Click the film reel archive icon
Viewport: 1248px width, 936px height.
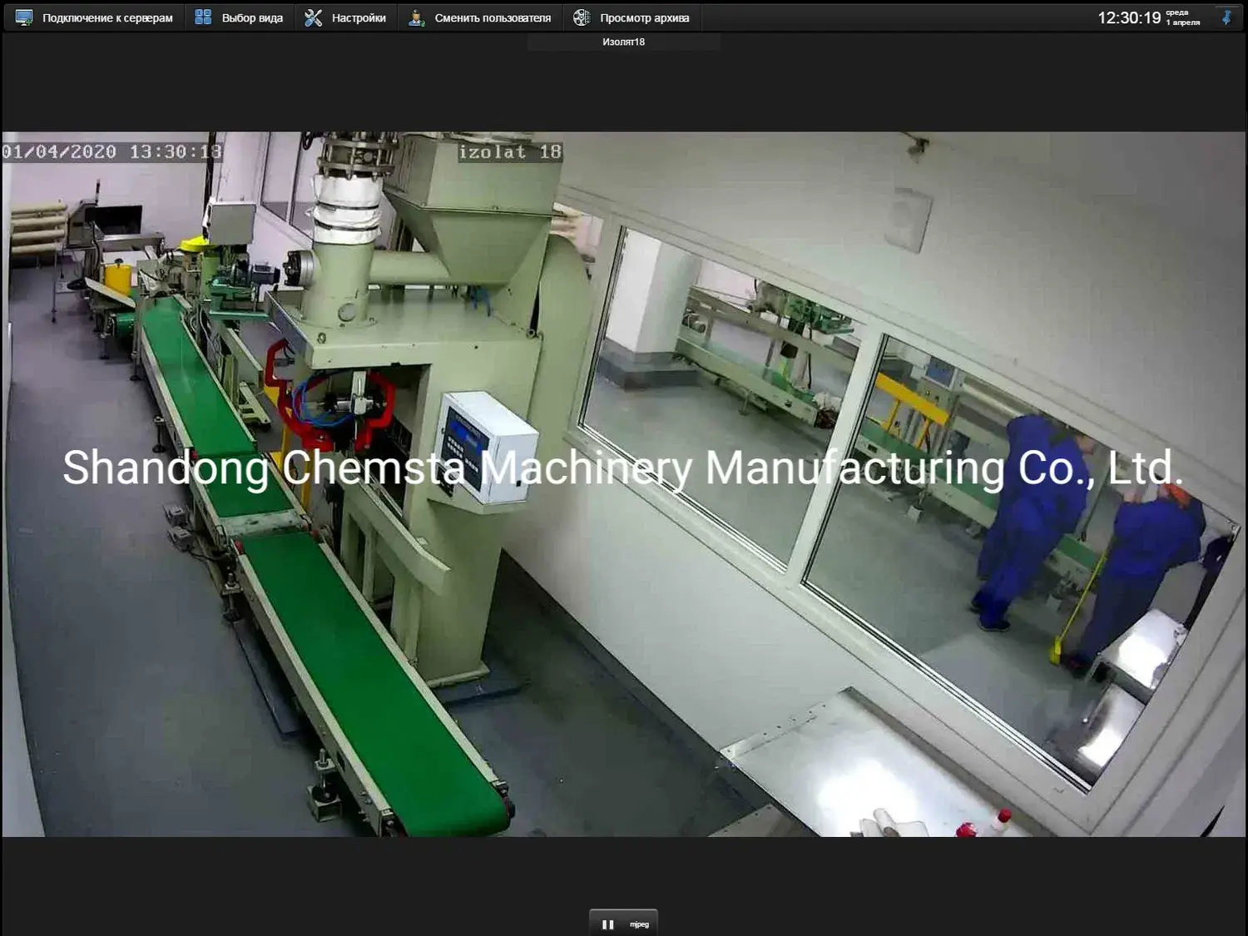click(x=582, y=17)
